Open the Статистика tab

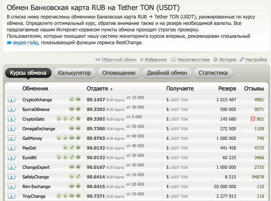213,73
